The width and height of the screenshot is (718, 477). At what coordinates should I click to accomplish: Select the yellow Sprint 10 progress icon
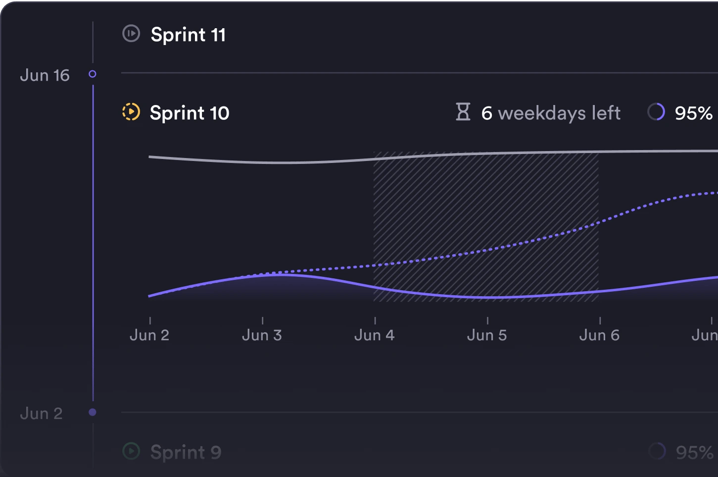[131, 112]
